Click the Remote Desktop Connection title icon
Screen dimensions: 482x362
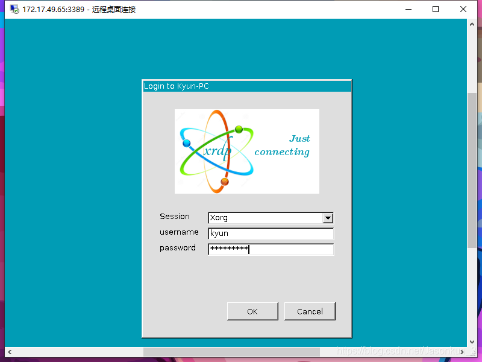click(14, 9)
